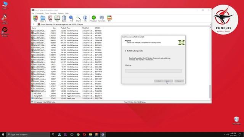The image size is (244, 137).
Task: Open the Find magnifier tool
Action: 71,19
